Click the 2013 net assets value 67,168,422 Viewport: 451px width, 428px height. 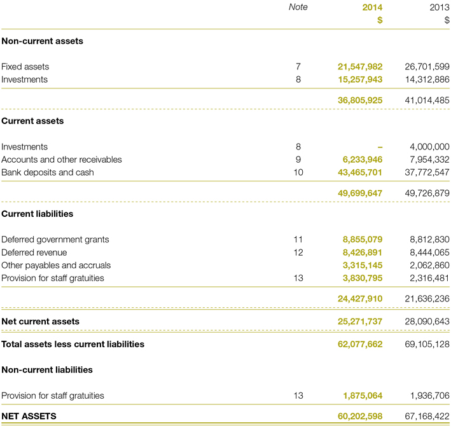click(427, 417)
